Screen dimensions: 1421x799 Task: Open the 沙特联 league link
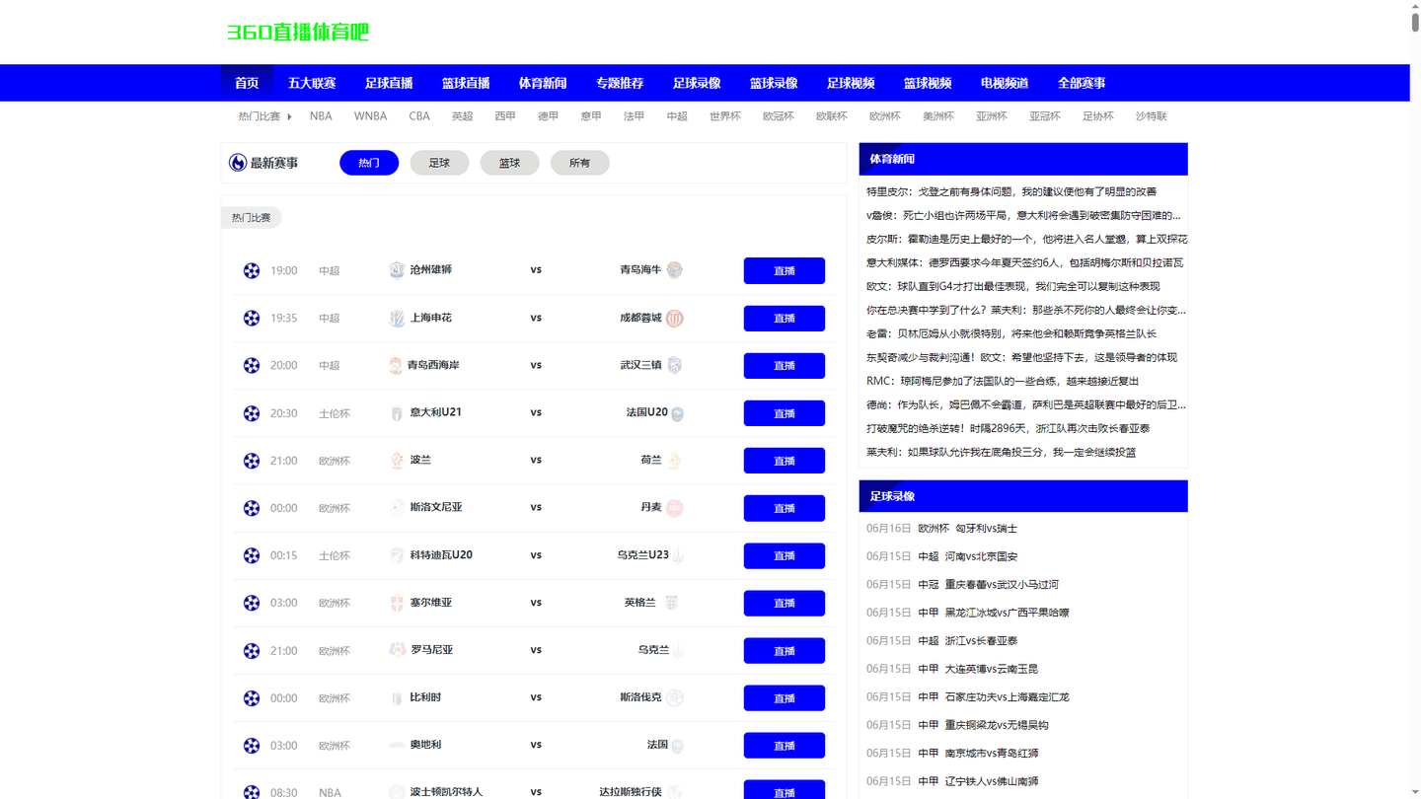(x=1152, y=116)
